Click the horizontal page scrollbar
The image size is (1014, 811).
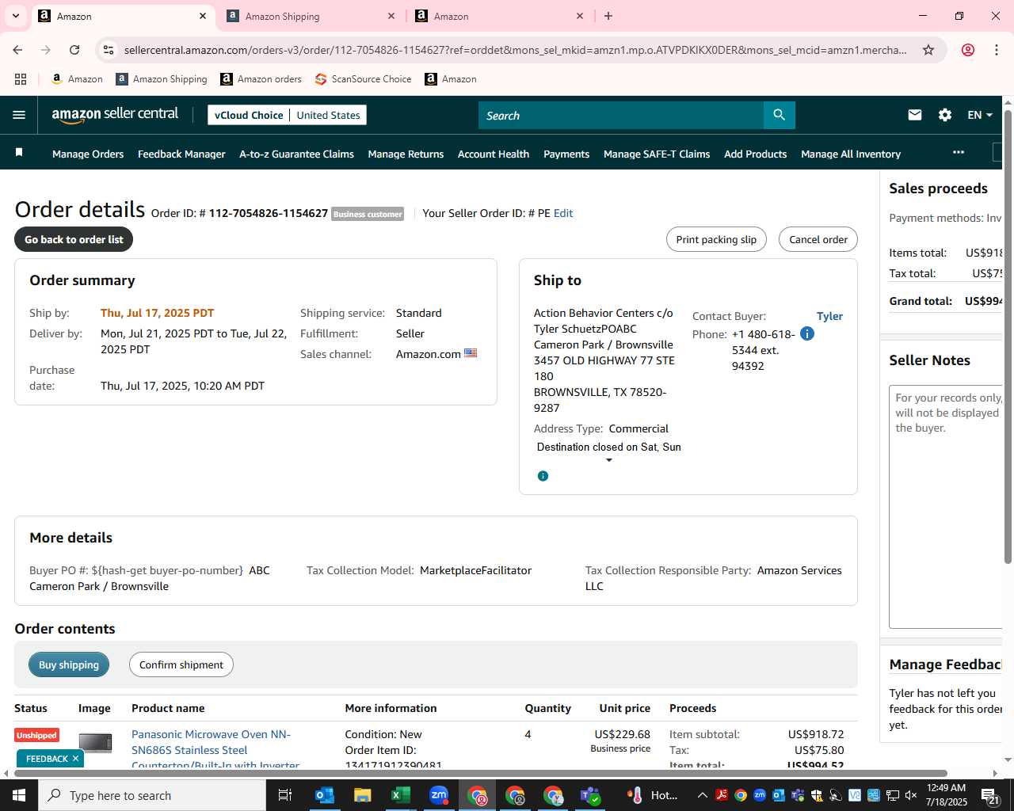coord(481,773)
